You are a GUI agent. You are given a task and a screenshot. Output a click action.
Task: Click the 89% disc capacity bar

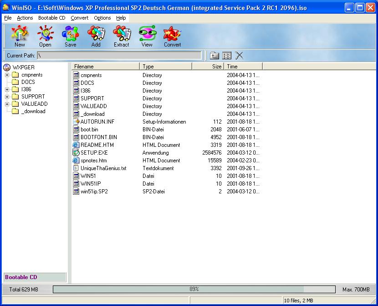(194, 289)
